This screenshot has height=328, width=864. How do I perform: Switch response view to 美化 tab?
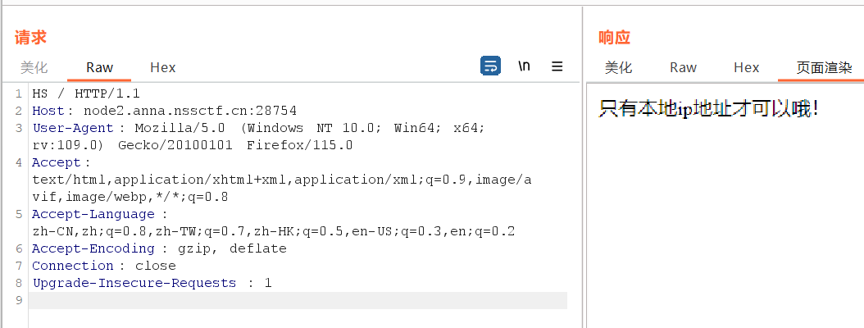pos(619,67)
